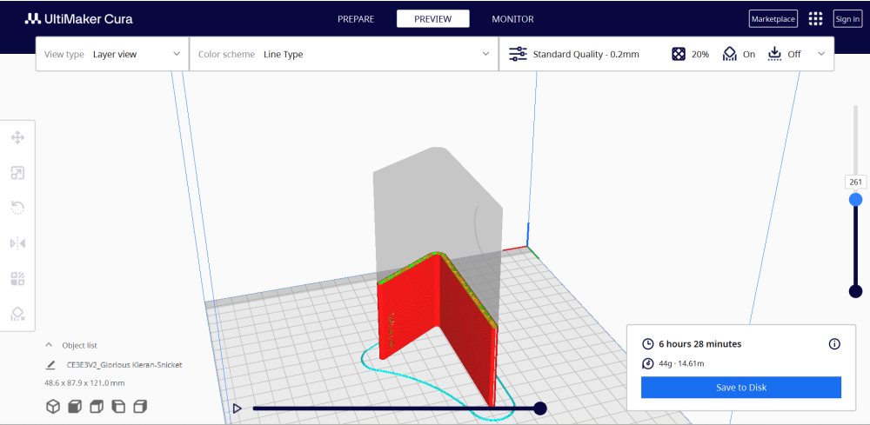Screen dimensions: 870x425
Task: Click the print settings sliders icon
Action: tap(518, 54)
